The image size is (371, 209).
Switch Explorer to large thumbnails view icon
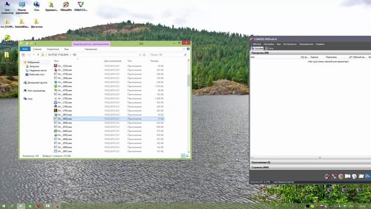(x=188, y=156)
